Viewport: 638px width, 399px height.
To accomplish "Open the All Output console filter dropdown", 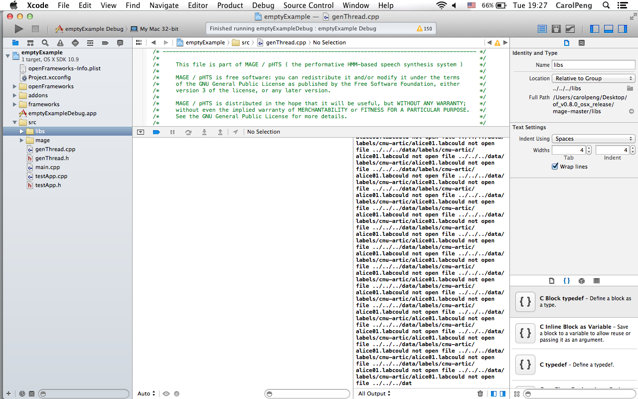I will (374, 394).
